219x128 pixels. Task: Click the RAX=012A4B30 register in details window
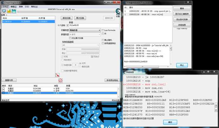[x=133, y=100]
